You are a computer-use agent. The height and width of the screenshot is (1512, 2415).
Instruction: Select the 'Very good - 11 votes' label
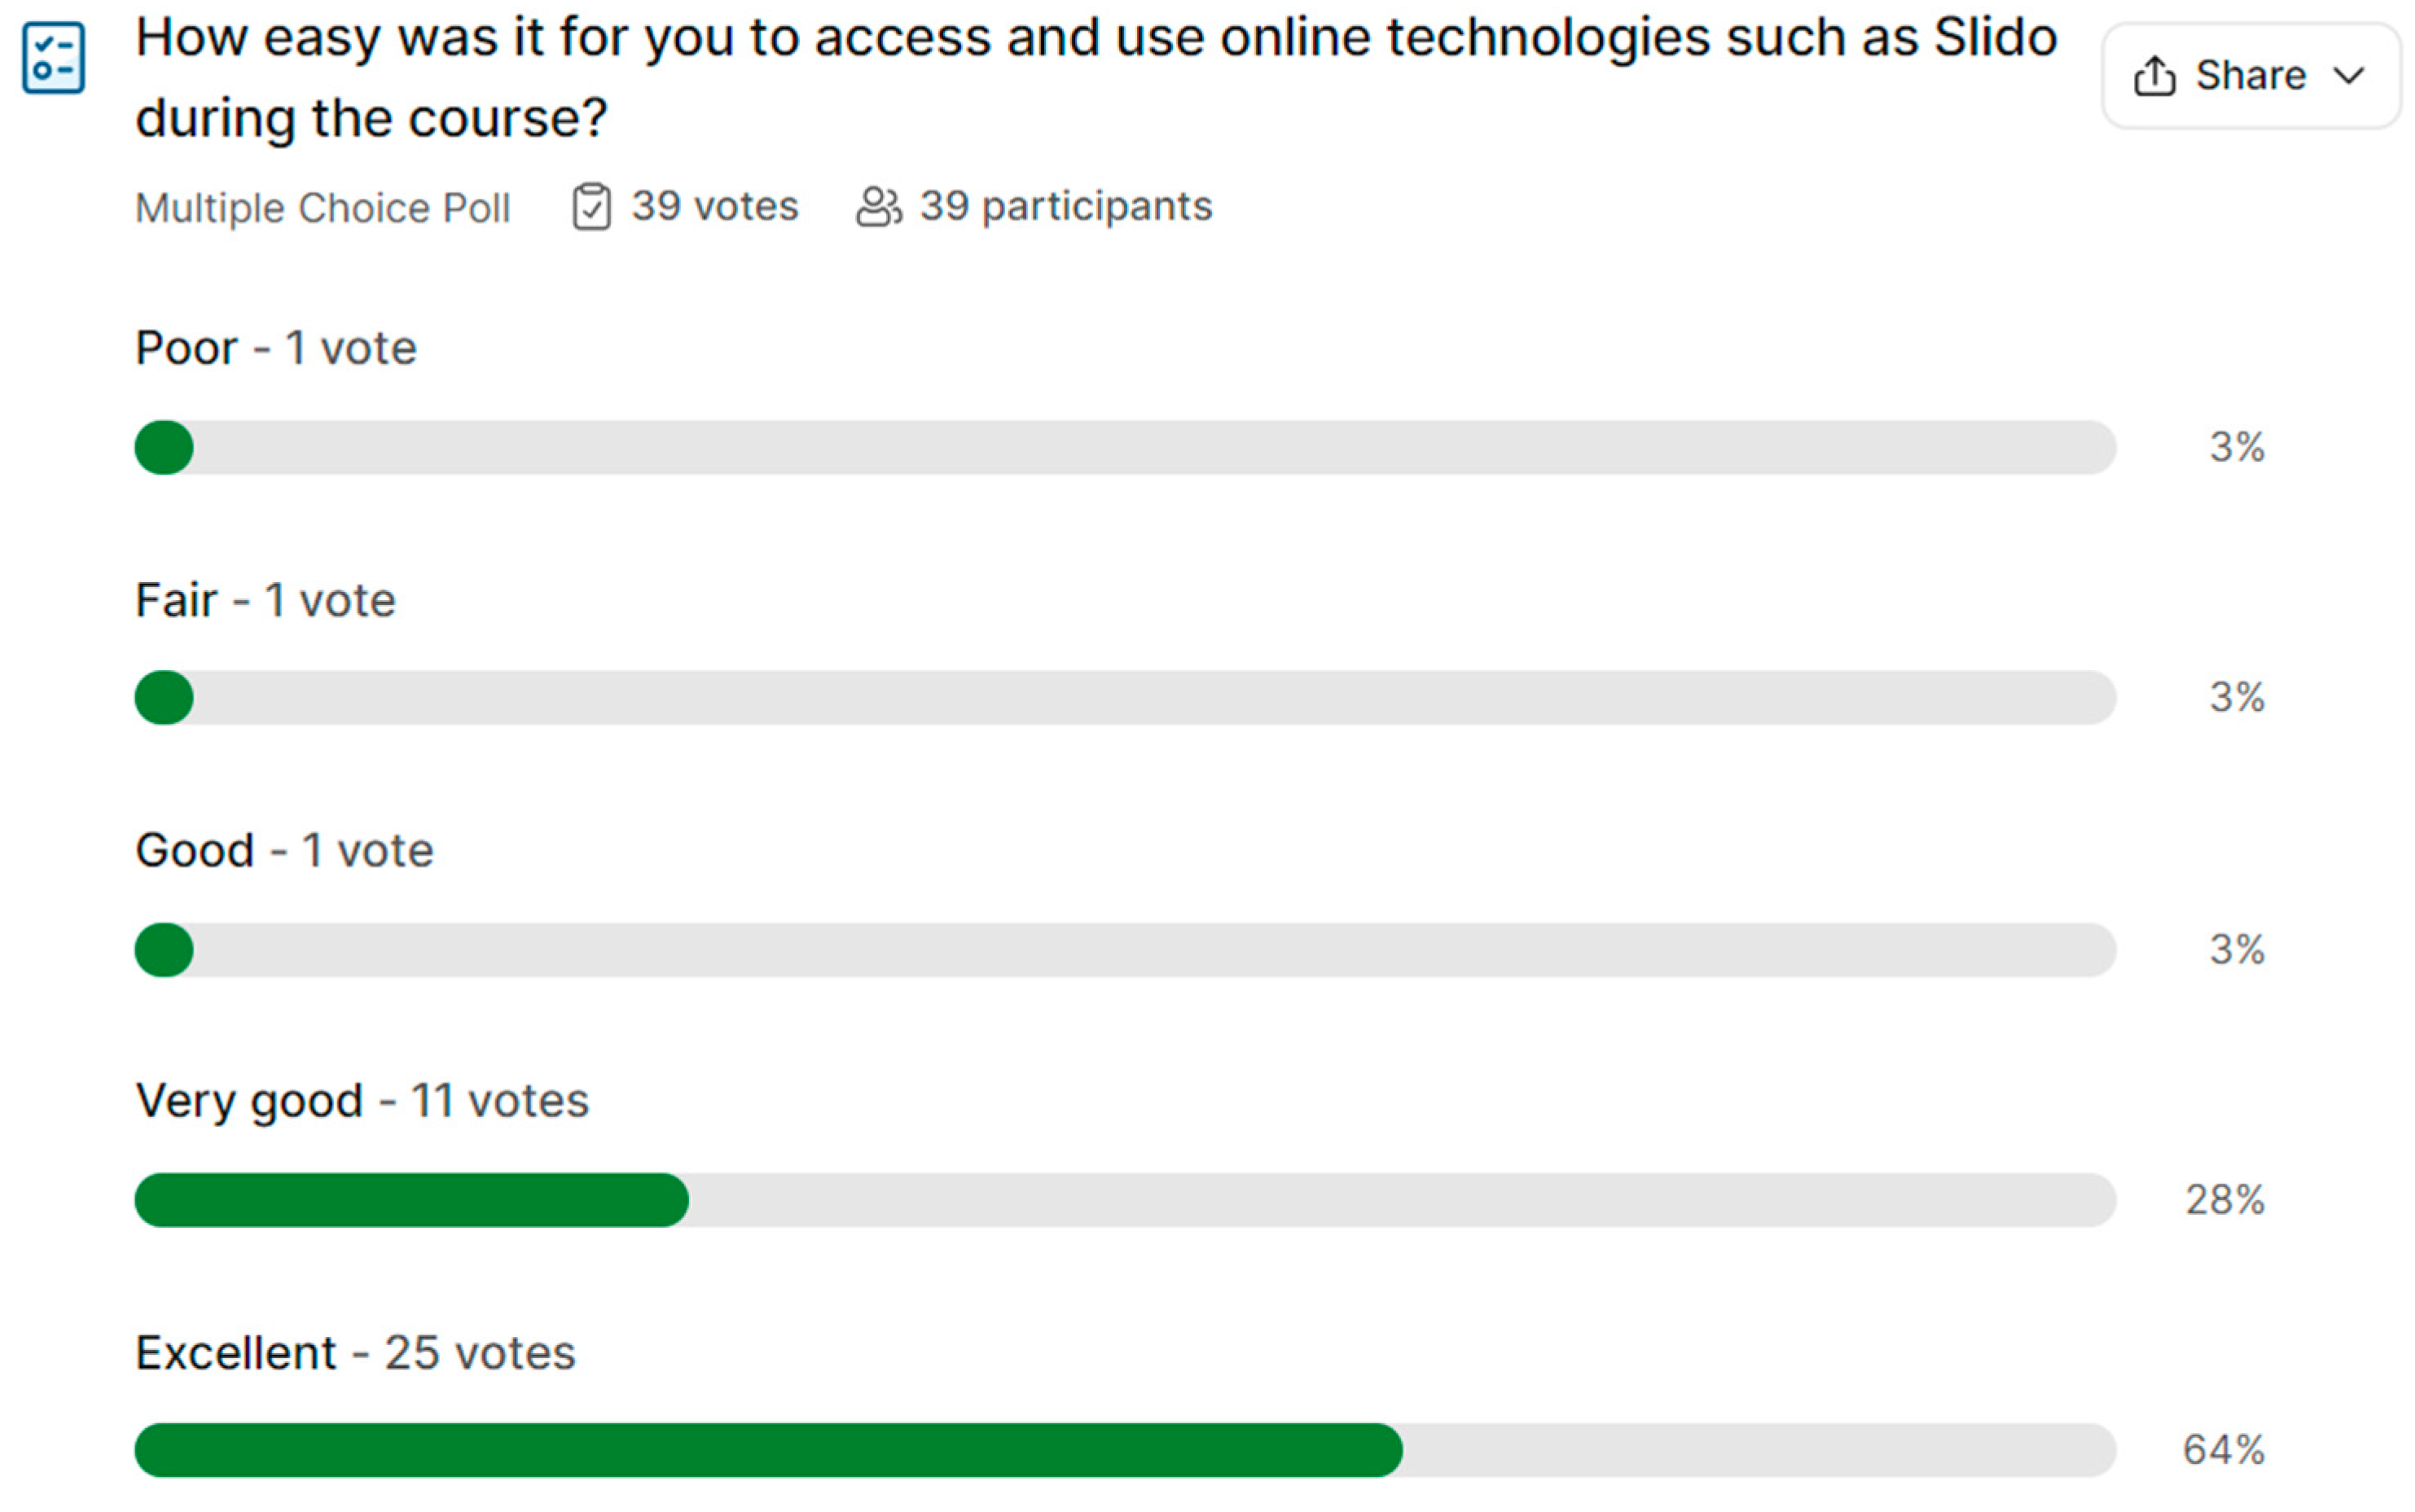click(362, 1101)
